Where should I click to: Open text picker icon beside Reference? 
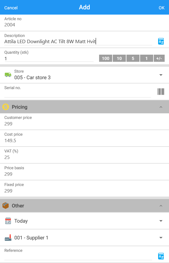161,256
